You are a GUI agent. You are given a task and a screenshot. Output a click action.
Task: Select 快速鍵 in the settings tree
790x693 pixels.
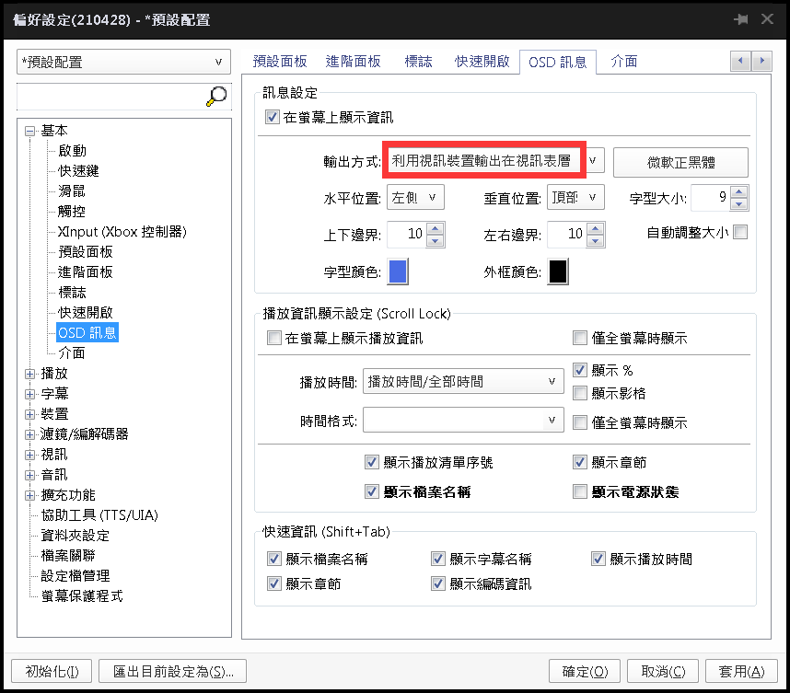[78, 171]
